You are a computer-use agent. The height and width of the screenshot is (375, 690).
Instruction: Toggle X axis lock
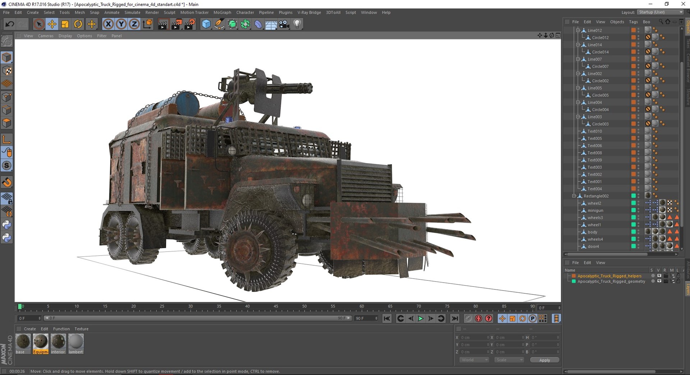tap(108, 24)
